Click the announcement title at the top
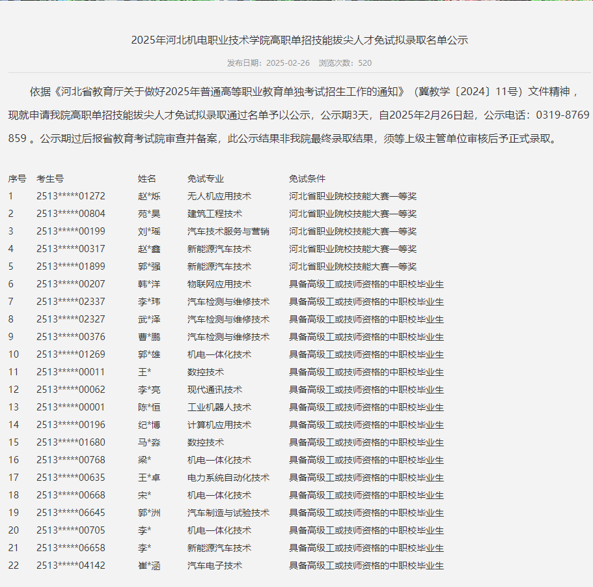 pos(296,39)
